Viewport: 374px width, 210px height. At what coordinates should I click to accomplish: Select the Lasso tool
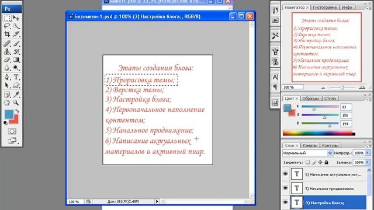click(7, 26)
